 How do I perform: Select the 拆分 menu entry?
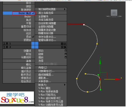pos(19,3)
